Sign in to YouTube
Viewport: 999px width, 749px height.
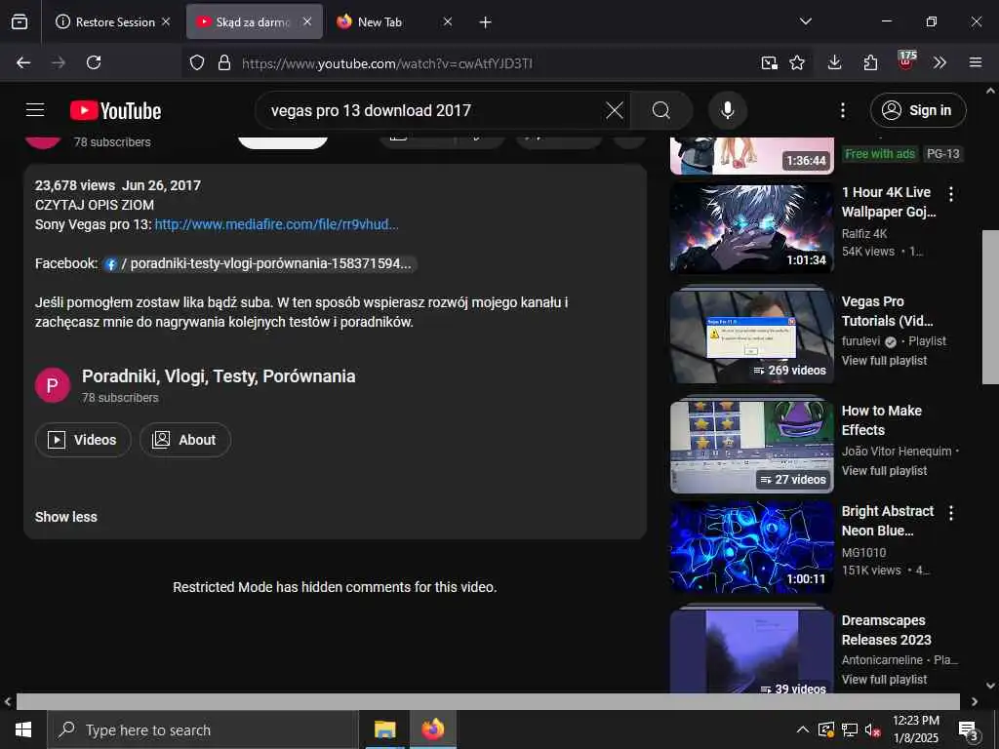pos(918,110)
